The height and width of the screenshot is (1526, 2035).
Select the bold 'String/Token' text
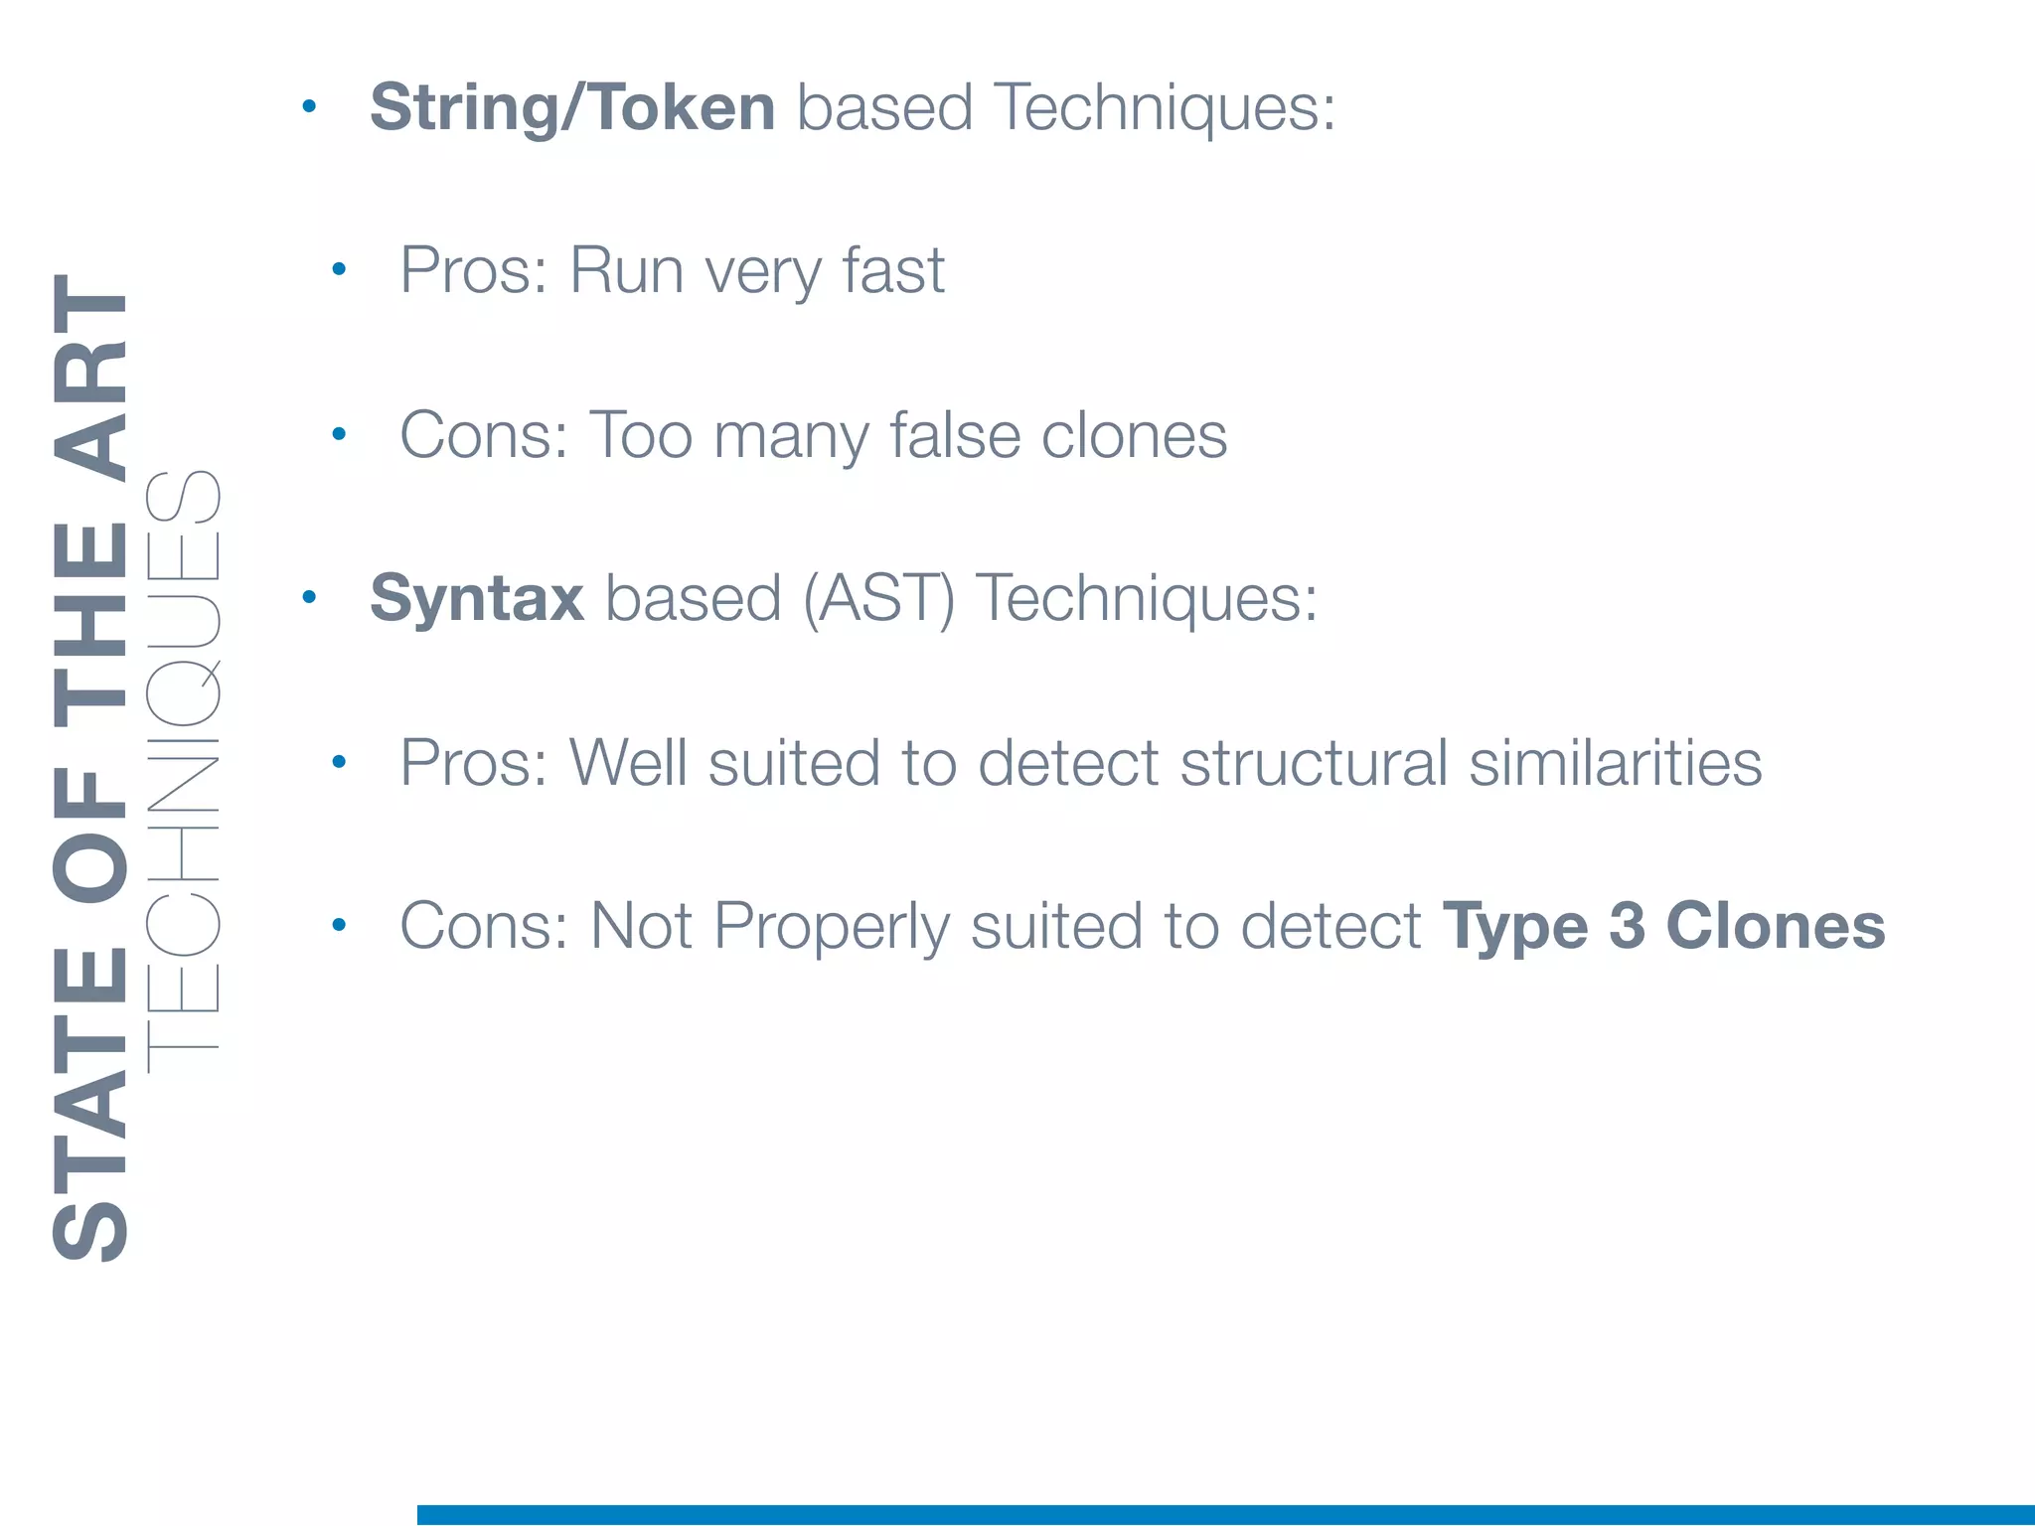tap(572, 107)
